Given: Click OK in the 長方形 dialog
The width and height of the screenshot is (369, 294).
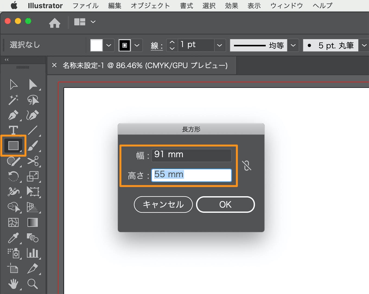Looking at the screenshot, I should [x=225, y=204].
